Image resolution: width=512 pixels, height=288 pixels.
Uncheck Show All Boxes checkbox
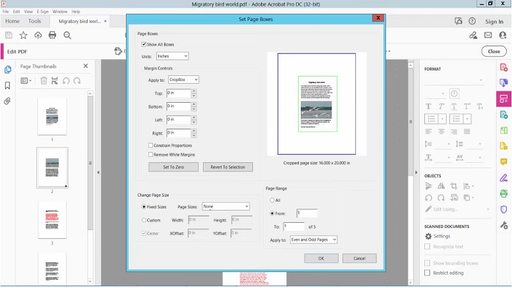coord(143,44)
